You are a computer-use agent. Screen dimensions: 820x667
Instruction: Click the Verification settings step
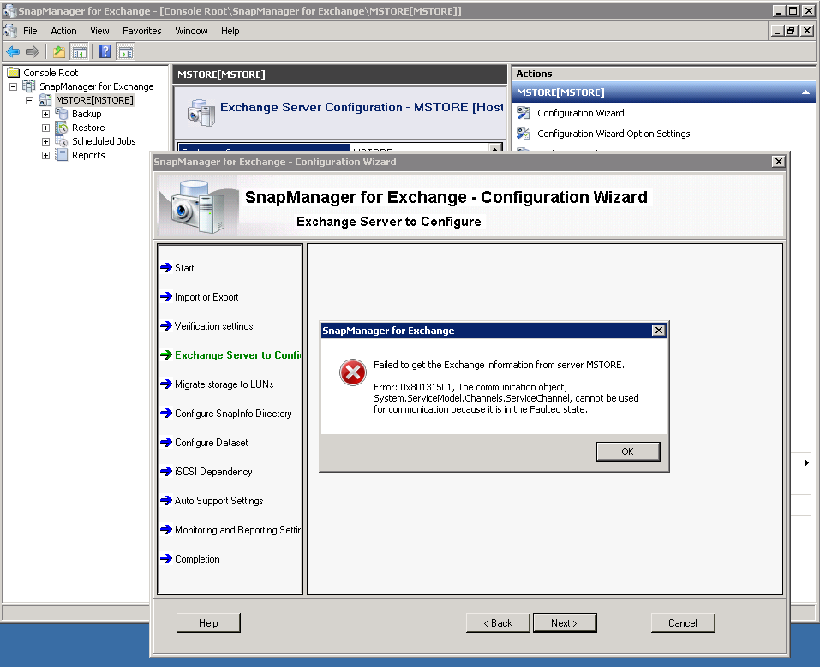[214, 325]
